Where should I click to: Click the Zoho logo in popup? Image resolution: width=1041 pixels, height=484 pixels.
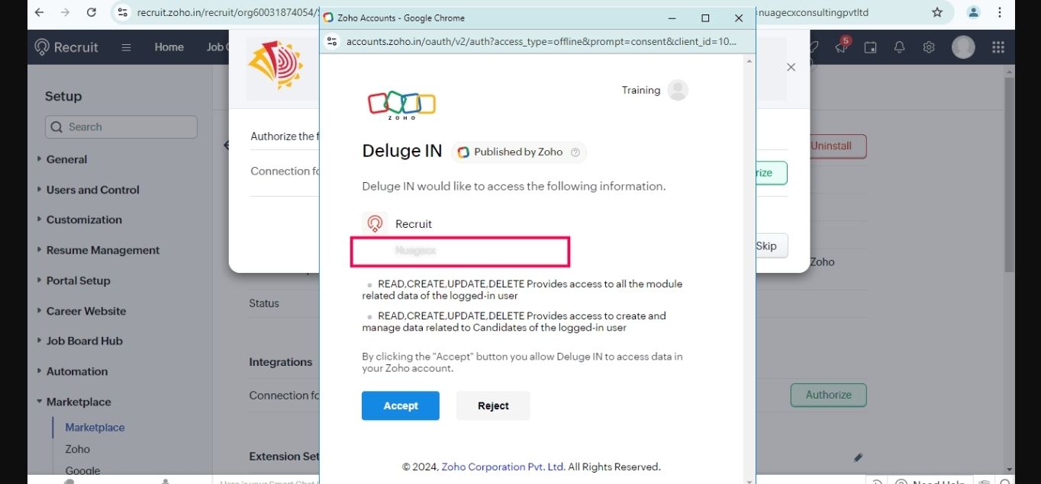point(401,105)
